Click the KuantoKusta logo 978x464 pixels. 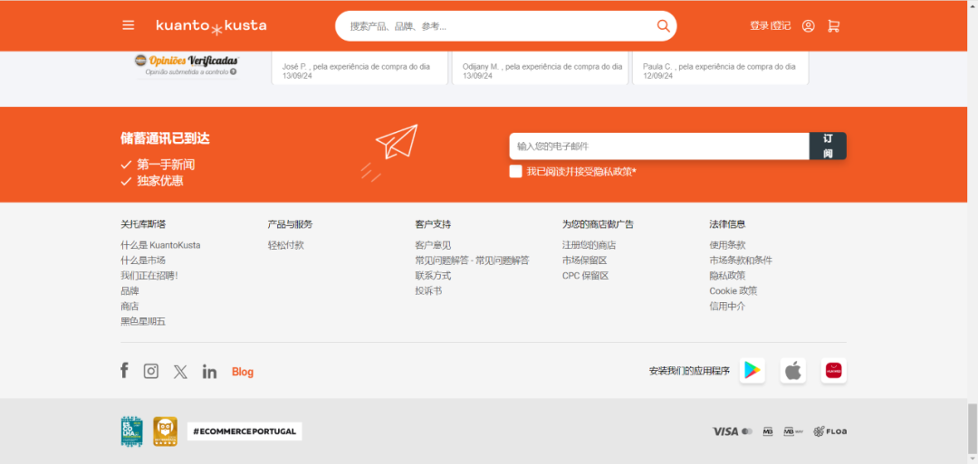[x=211, y=25]
